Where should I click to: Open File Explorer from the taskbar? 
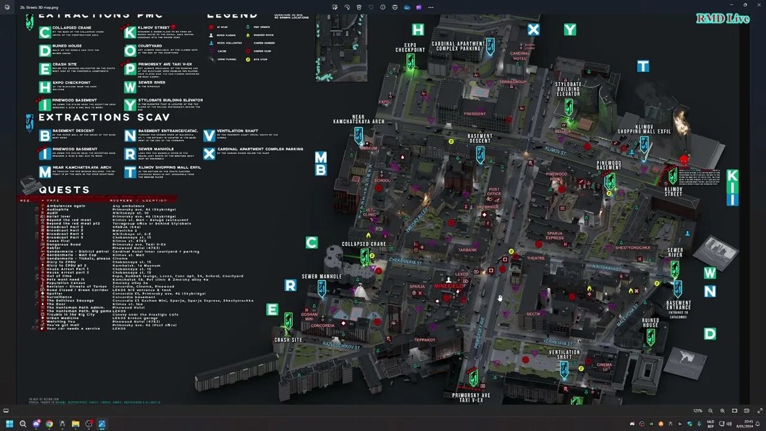(76, 424)
